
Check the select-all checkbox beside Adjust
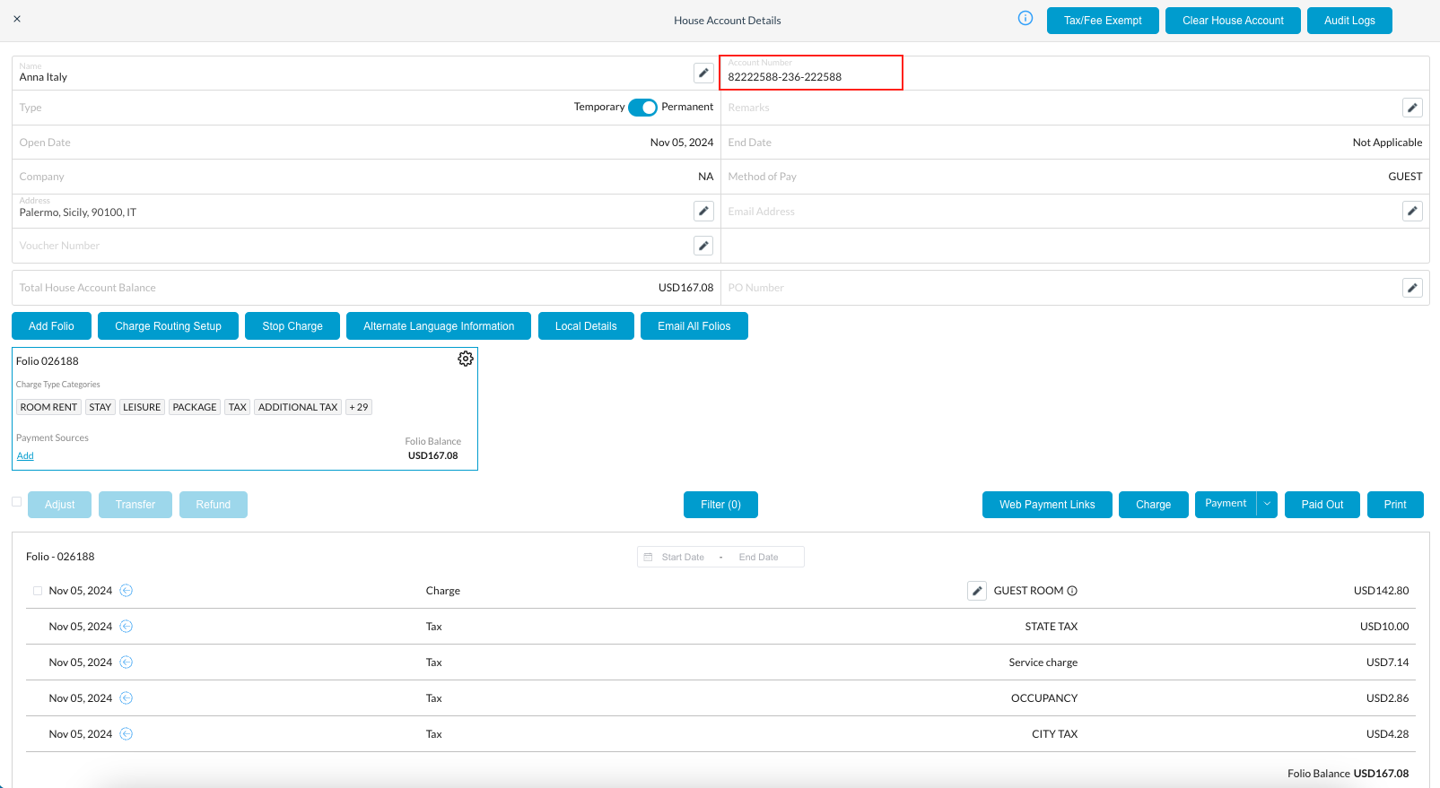17,502
